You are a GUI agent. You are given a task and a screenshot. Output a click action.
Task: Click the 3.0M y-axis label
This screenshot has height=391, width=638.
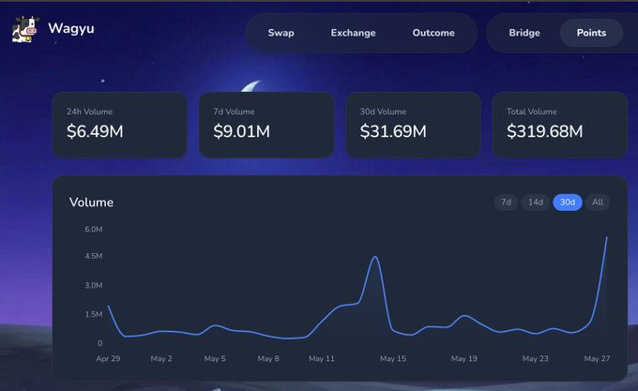click(94, 285)
